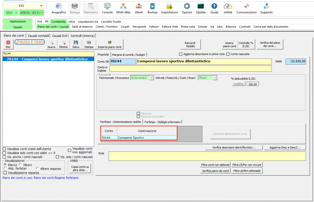
Task: Check Visualizza conti creati dall'utente
Action: point(4,149)
